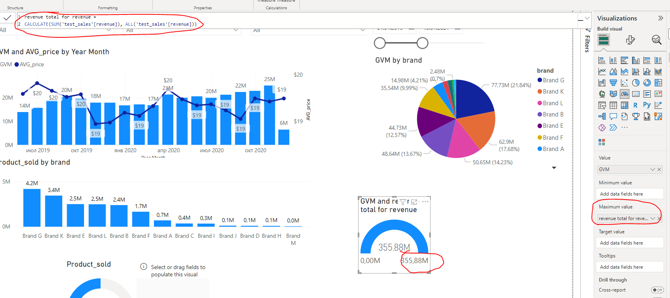Image resolution: width=670 pixels, height=298 pixels.
Task: Choose the scatter chart visual icon
Action: coord(624,83)
